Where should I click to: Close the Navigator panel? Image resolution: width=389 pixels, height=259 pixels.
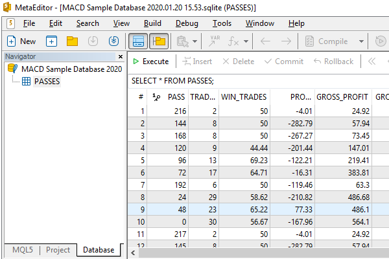pos(122,56)
